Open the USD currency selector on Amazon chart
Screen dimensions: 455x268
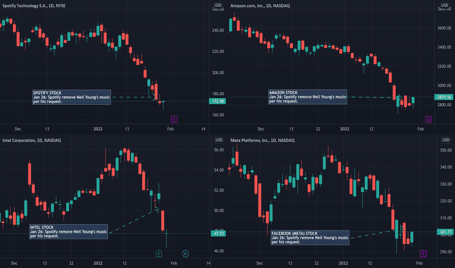[x=445, y=5]
